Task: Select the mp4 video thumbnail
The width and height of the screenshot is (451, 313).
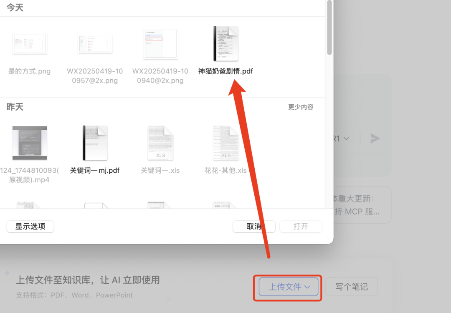Action: click(30, 143)
